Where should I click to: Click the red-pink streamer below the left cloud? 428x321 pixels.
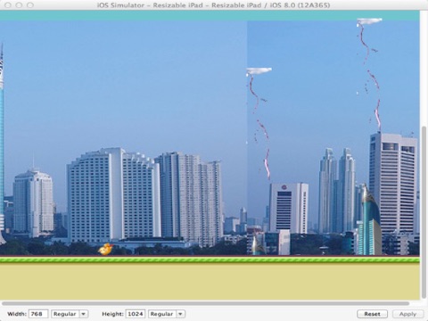[x=259, y=128]
